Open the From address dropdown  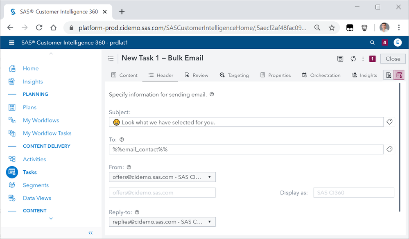click(x=162, y=177)
